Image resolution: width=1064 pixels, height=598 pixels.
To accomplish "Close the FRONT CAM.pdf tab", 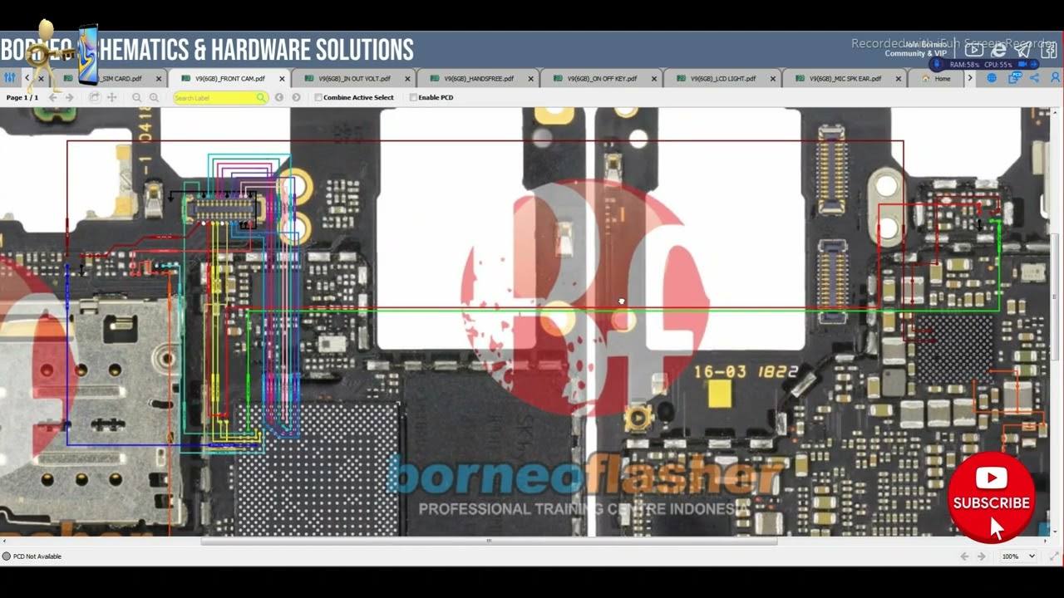I will click(282, 79).
